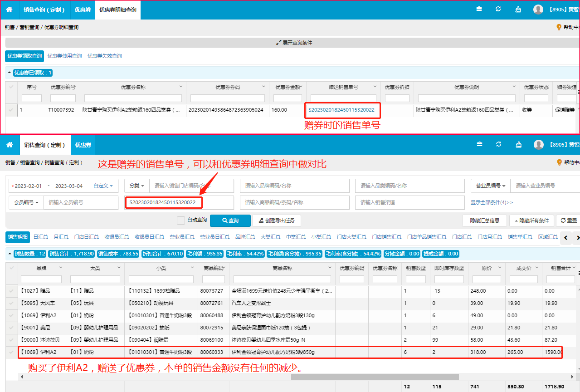Select the row checkbox for 【5095】大风车

click(x=11, y=303)
